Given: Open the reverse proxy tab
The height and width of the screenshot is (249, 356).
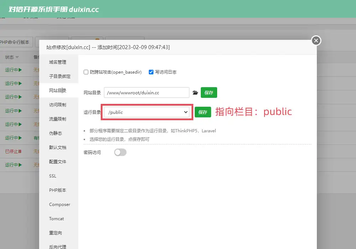Looking at the screenshot, I should tap(58, 247).
